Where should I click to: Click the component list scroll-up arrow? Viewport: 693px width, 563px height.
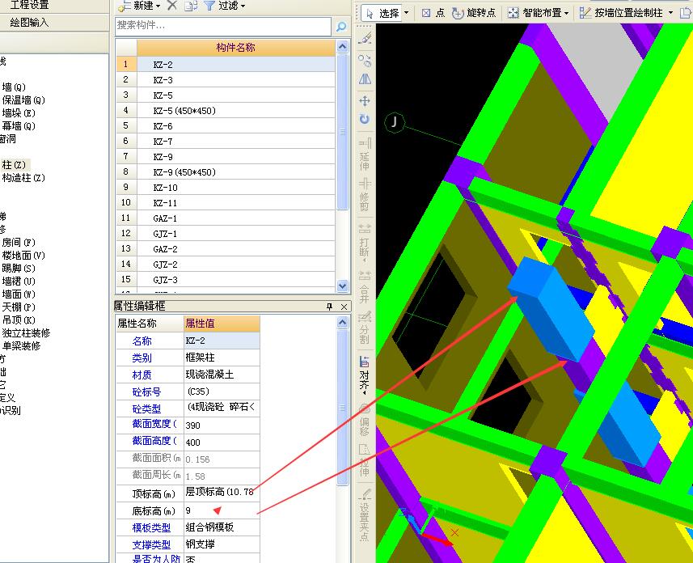[343, 46]
